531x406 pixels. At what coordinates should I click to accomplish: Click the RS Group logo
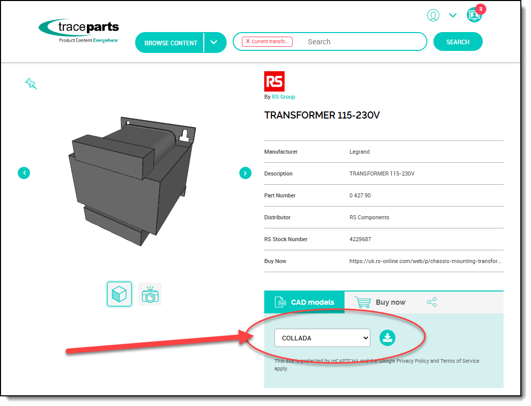coord(274,81)
